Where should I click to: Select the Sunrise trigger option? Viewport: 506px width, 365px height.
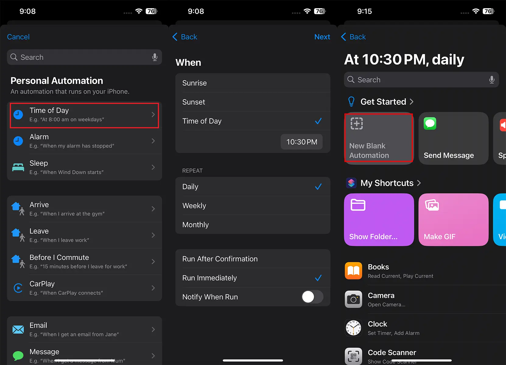(x=253, y=83)
